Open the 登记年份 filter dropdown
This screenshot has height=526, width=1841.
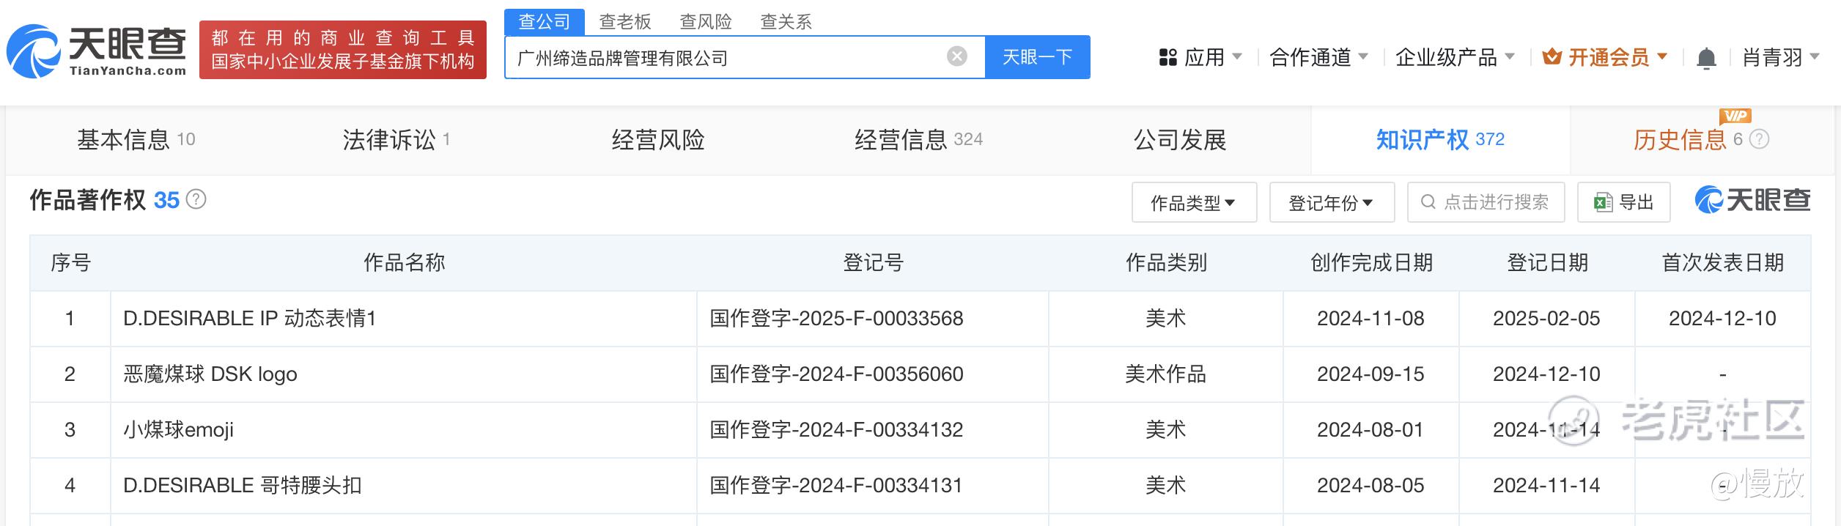1332,202
